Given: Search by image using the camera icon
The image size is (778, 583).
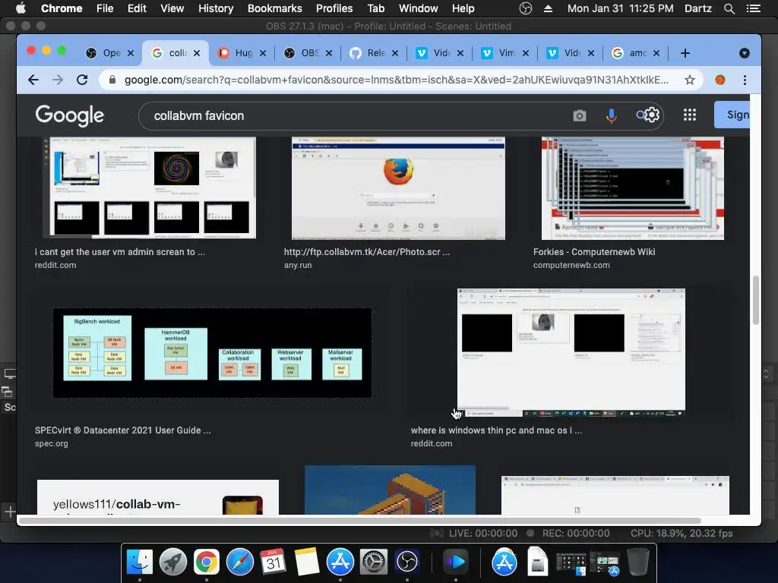Looking at the screenshot, I should click(x=580, y=115).
